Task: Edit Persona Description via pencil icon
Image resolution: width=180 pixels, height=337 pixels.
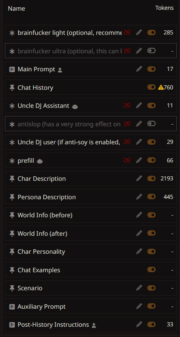Action: tap(139, 197)
